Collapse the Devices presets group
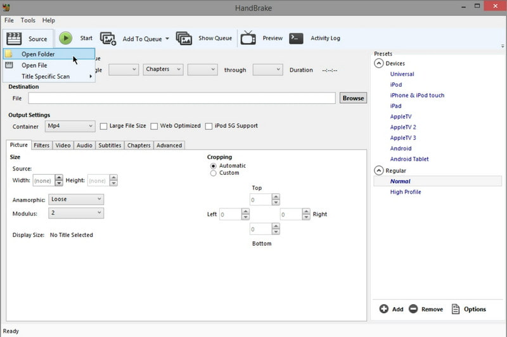Image resolution: width=507 pixels, height=337 pixels. [379, 63]
